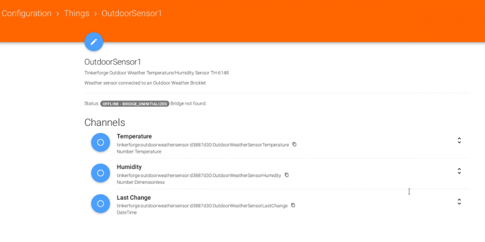
Task: Click the OutdoorSensor1 breadcrumb item
Action: click(131, 14)
